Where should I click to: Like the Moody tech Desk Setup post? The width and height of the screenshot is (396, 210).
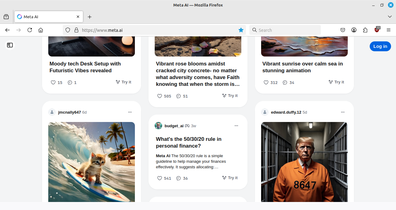(53, 82)
